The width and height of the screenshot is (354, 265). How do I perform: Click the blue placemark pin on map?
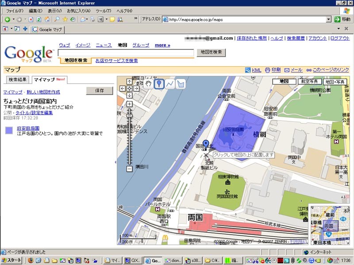click(206, 144)
